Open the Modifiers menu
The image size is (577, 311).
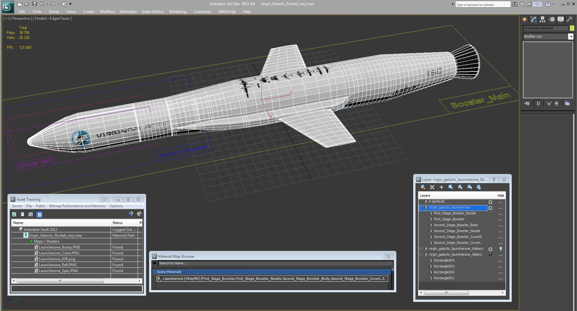tap(108, 11)
